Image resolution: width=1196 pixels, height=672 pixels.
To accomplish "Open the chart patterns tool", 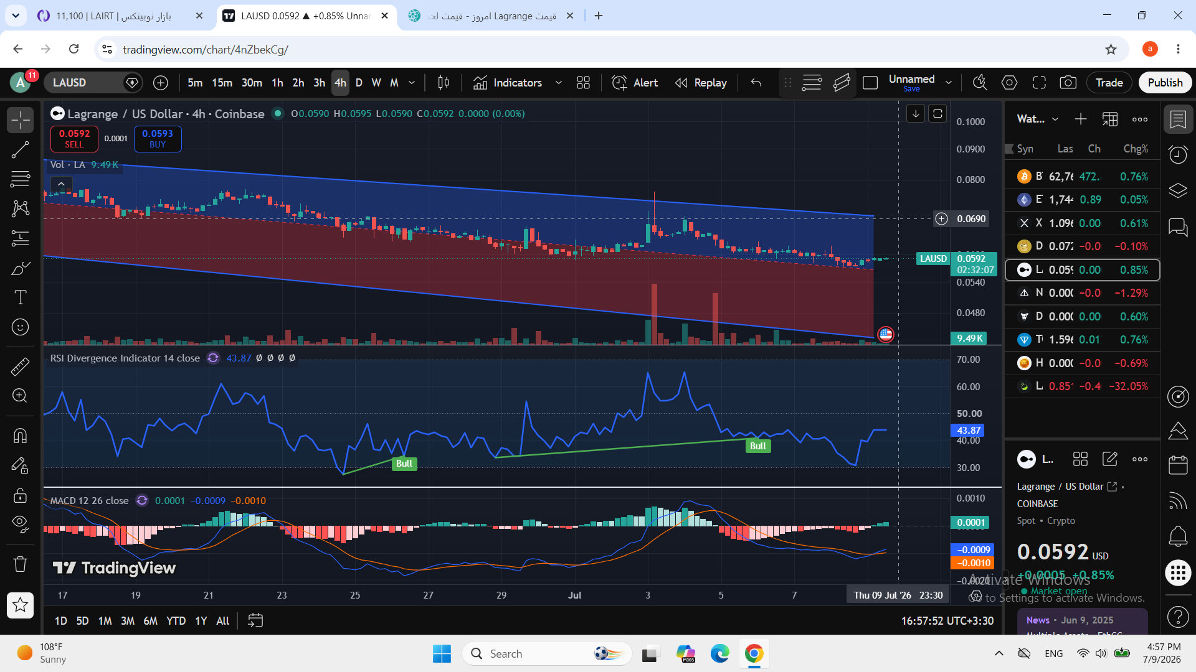I will [x=20, y=208].
